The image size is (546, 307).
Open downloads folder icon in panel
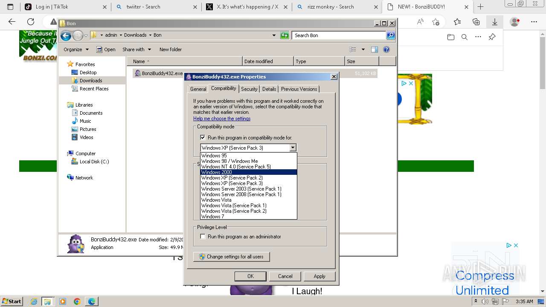451,37
